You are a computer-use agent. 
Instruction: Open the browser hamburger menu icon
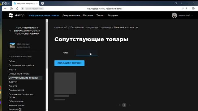click(182, 3)
